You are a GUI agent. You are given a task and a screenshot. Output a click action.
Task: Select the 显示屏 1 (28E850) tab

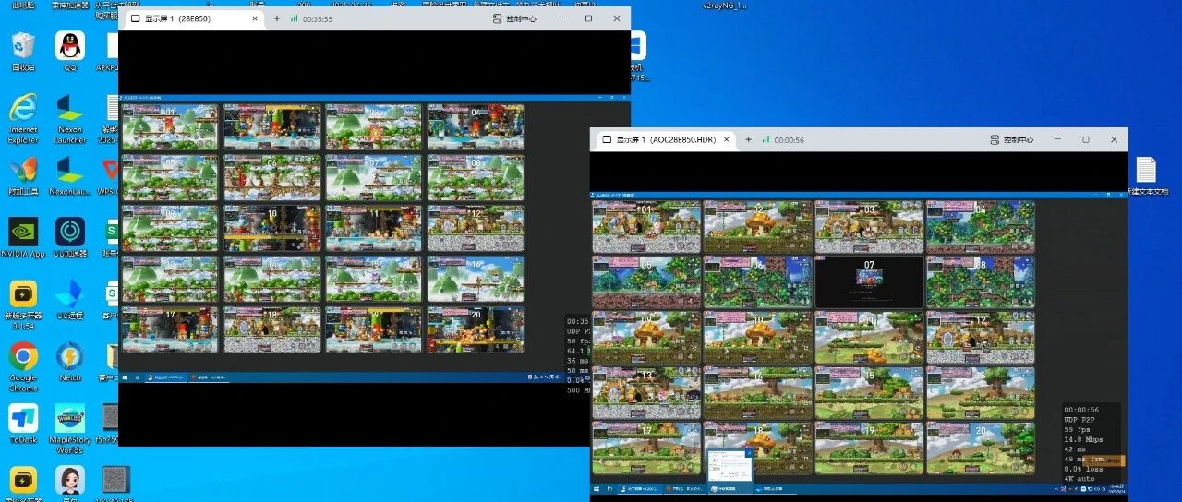pyautogui.click(x=192, y=18)
